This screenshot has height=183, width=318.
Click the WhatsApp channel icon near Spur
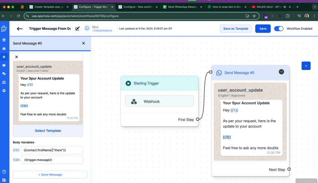point(87,28)
